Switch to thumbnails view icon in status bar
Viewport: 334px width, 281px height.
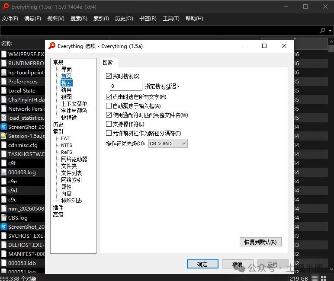coord(324,278)
